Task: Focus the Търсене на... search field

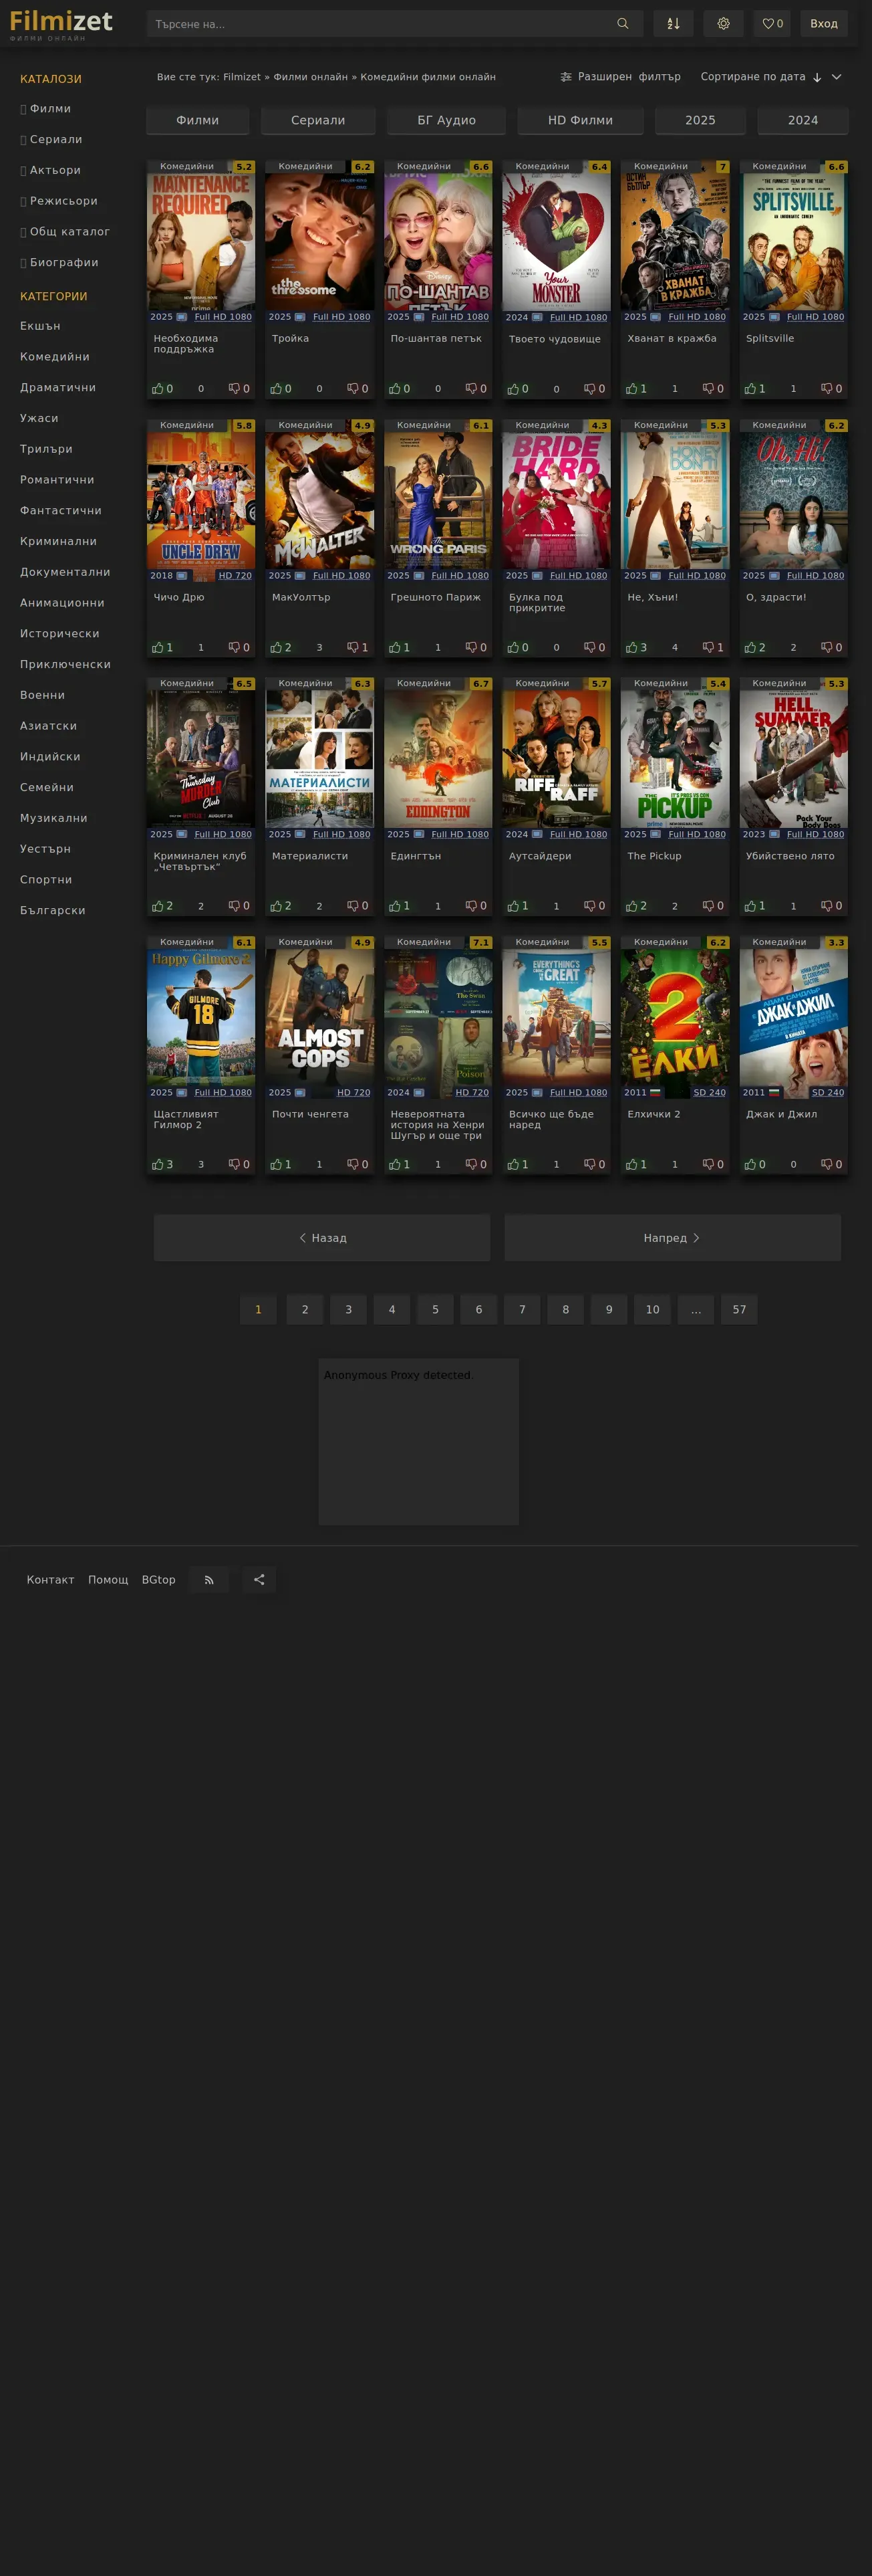Action: (x=394, y=24)
